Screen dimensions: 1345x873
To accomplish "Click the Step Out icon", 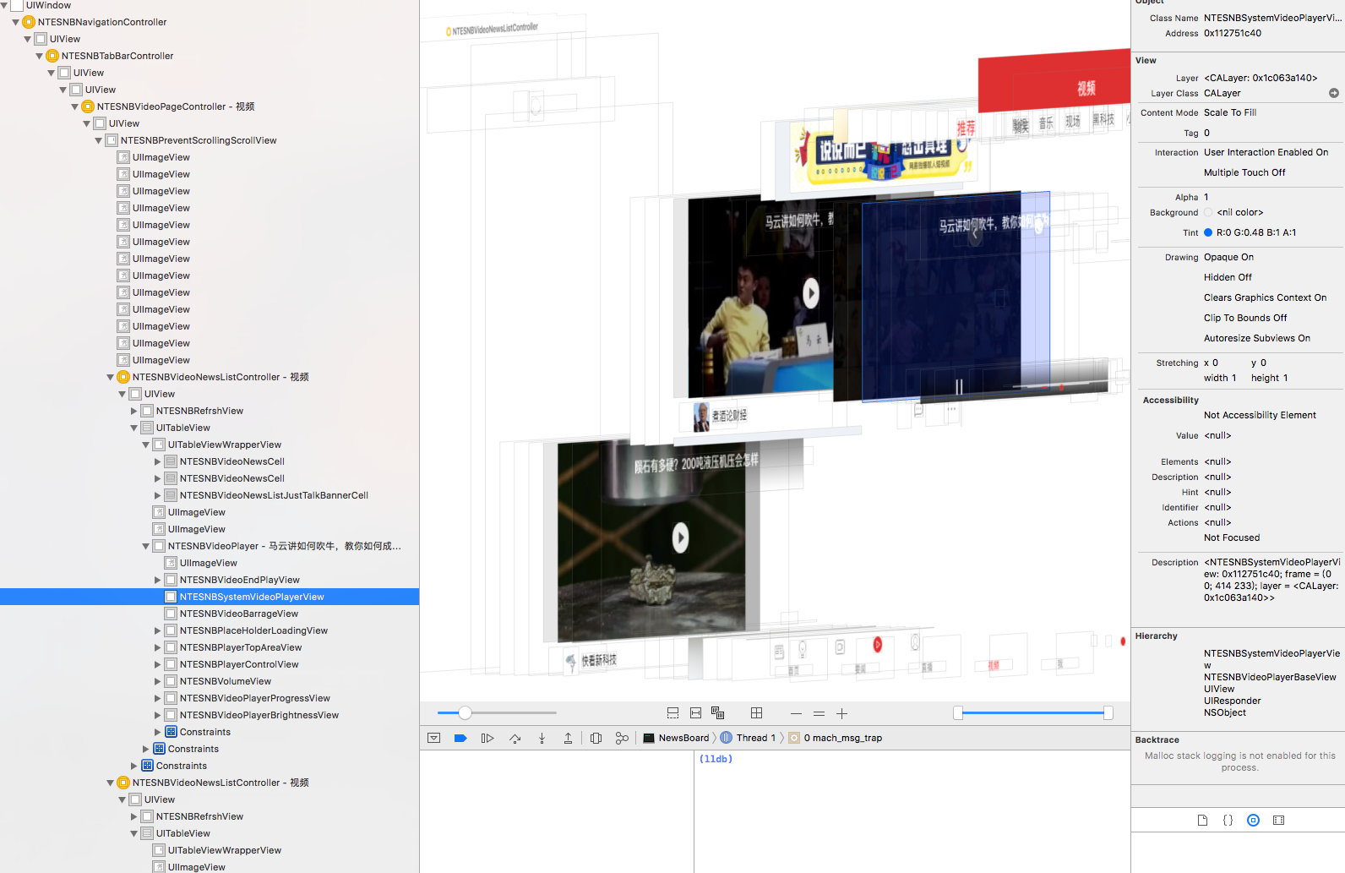I will click(568, 738).
